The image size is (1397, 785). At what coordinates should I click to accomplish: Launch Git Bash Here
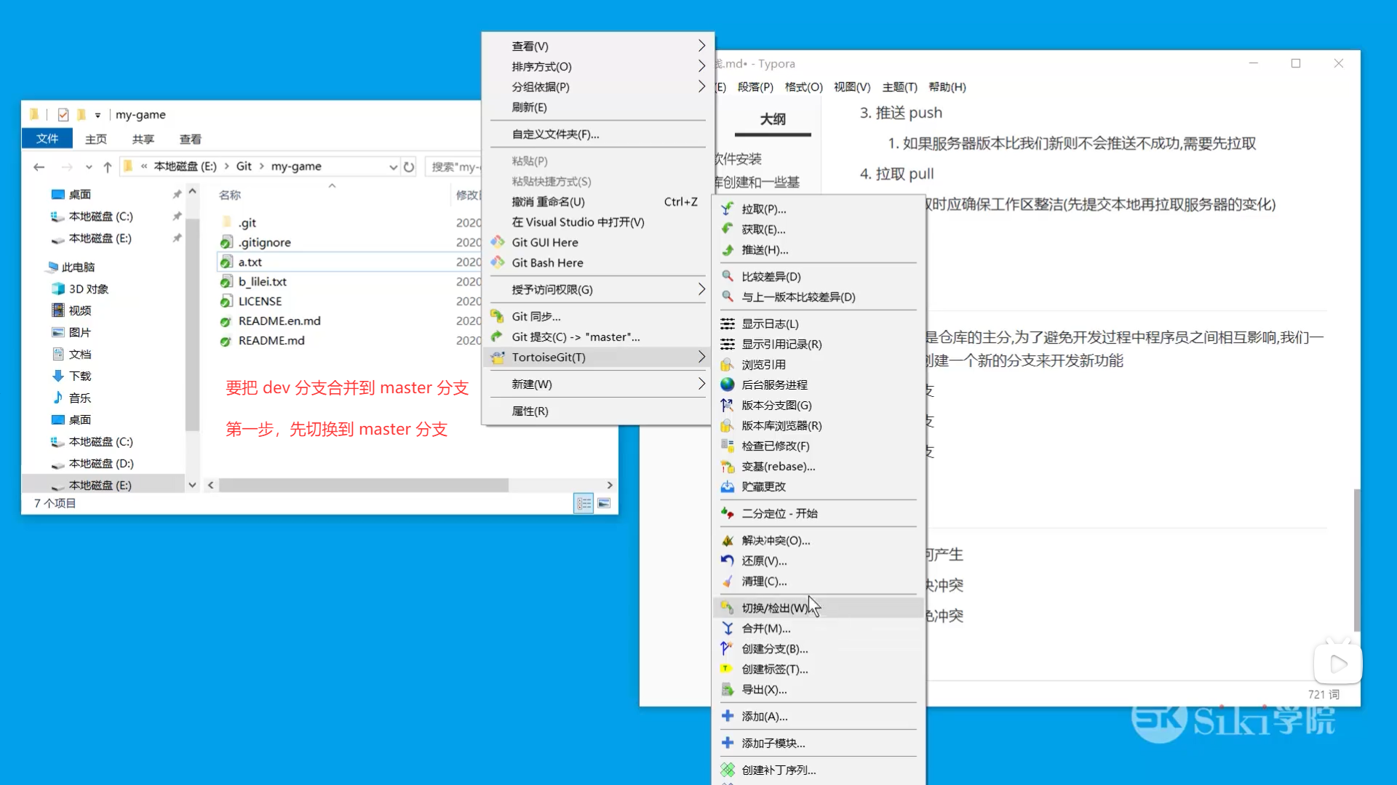click(x=547, y=262)
